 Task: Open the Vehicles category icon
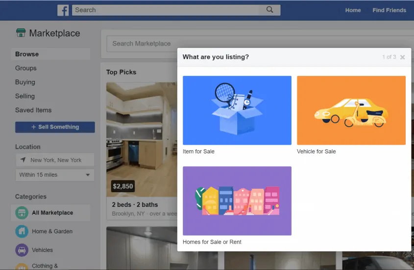pos(22,250)
